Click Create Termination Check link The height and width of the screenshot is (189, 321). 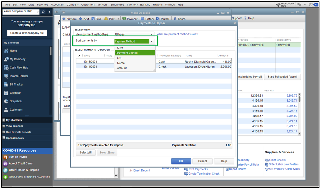(x=204, y=174)
